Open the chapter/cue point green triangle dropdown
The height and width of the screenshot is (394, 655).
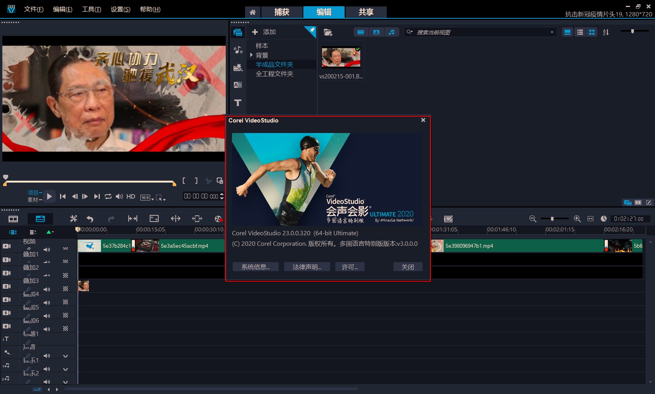click(x=50, y=232)
